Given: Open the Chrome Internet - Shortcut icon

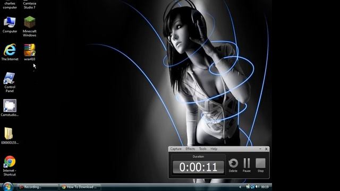Looking at the screenshot, I should tap(10, 166).
